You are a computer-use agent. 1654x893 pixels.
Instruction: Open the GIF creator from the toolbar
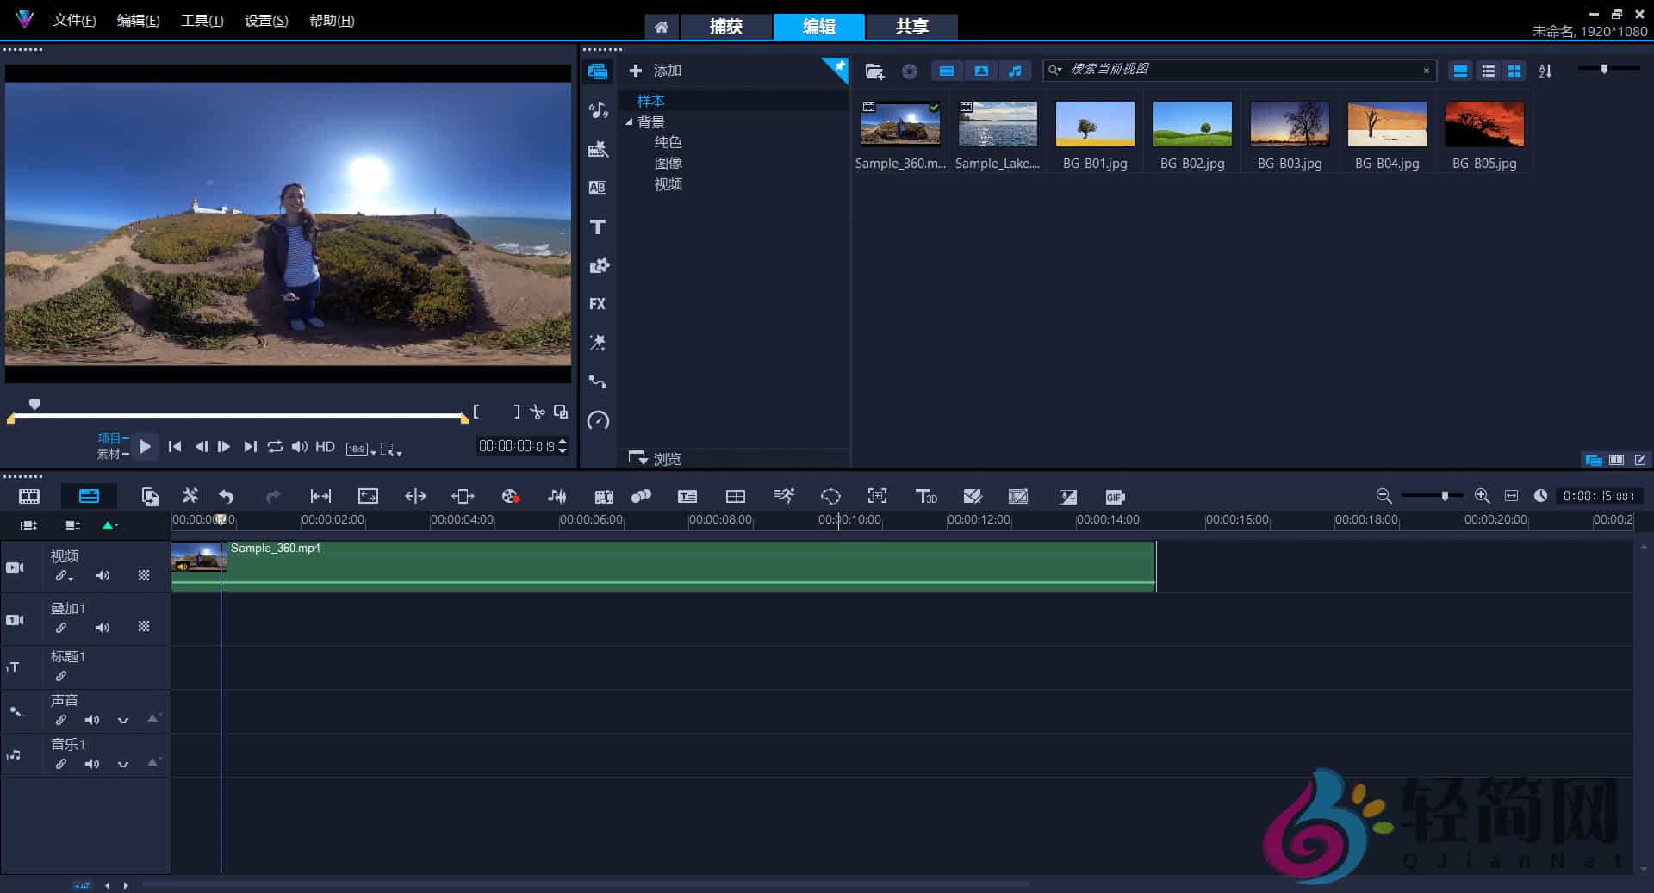[1116, 496]
